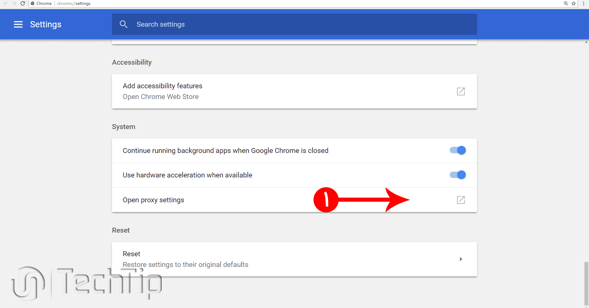Focus the Search settings field
Screen dimensions: 589x308
click(x=294, y=24)
